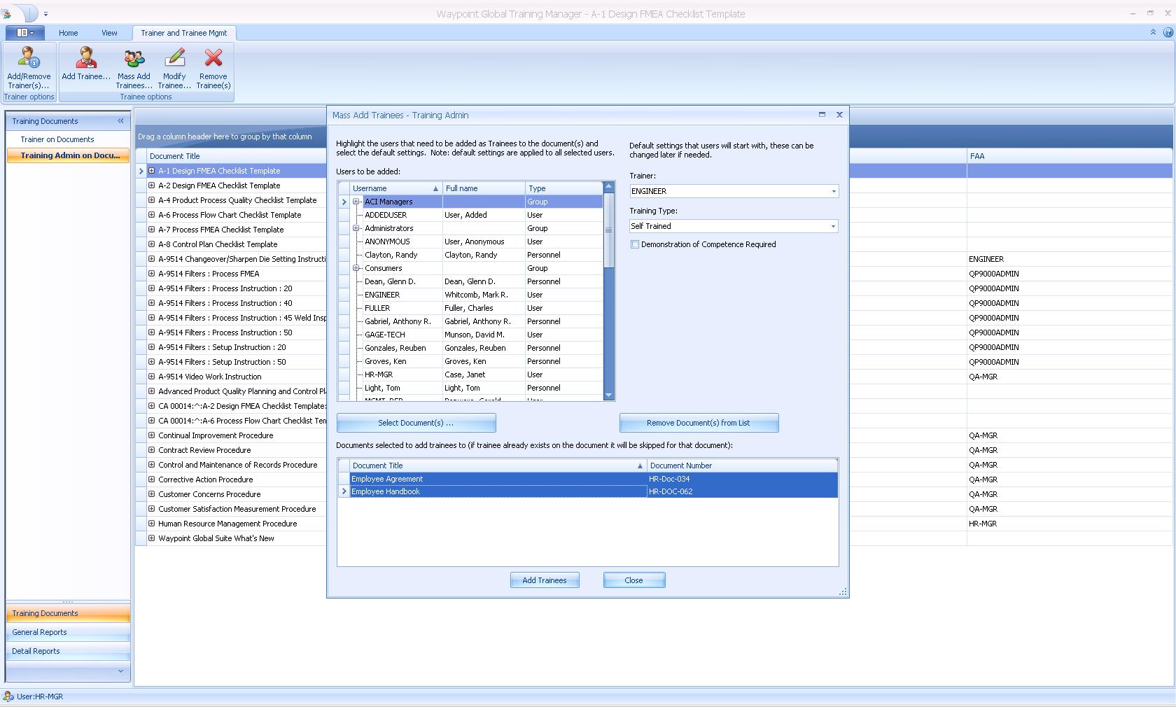
Task: Click the Add Trainee ribbon icon
Action: [x=86, y=63]
